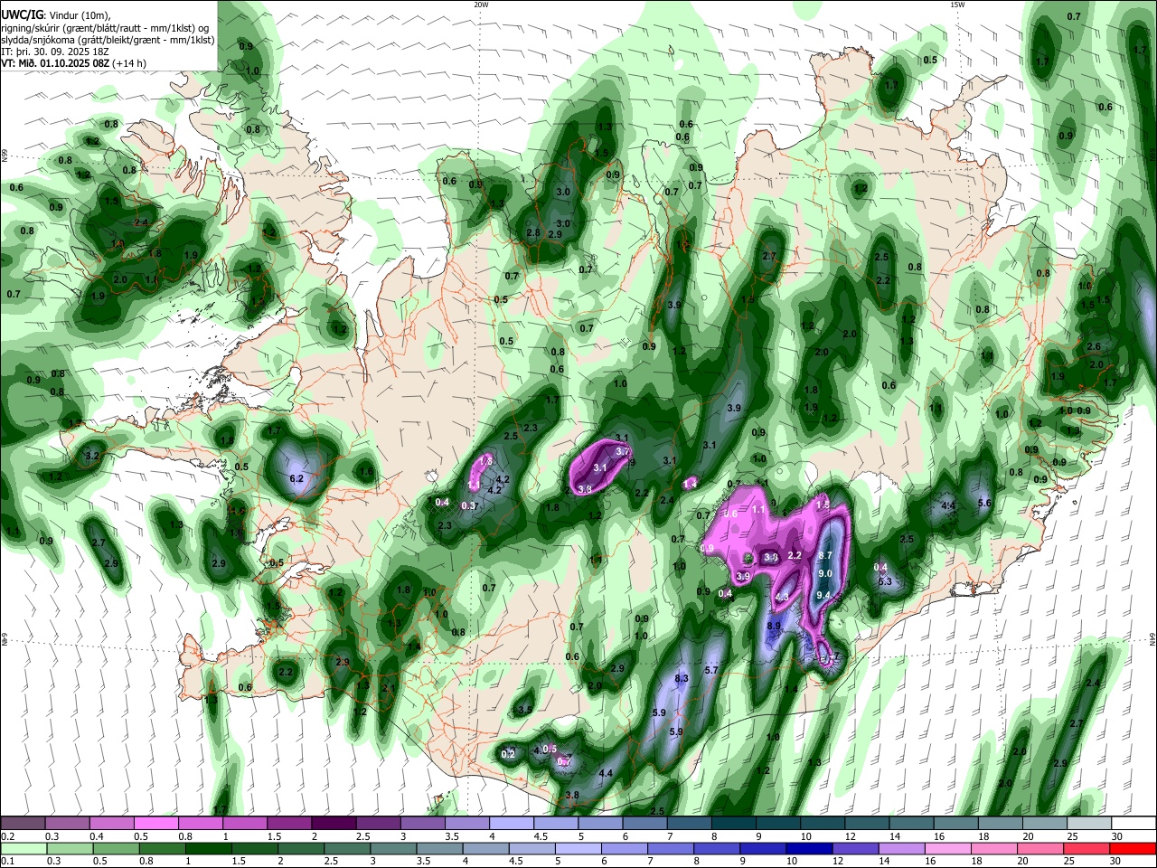This screenshot has height=868, width=1157.
Task: Click the valid time line 'VT: Mið. 01.10.2025 08Z (+14 h)'
Action: 73,63
